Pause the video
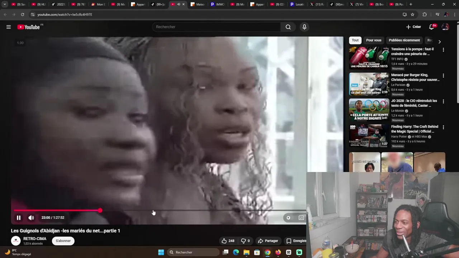The width and height of the screenshot is (459, 258). (19, 218)
